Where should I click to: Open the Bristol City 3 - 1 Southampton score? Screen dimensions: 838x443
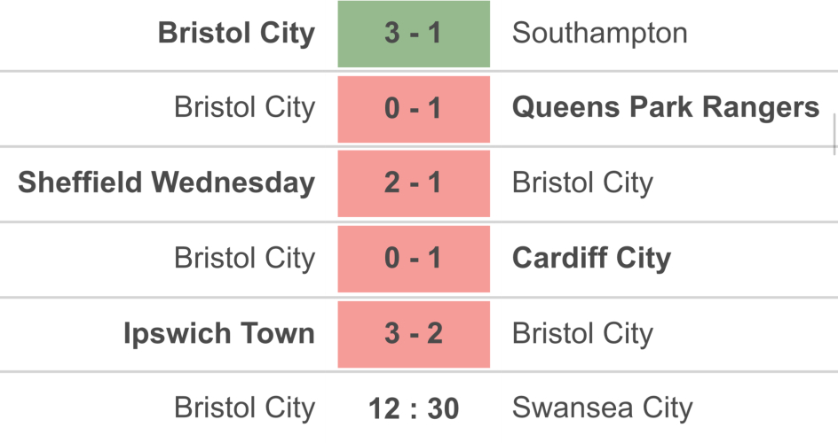(x=414, y=34)
